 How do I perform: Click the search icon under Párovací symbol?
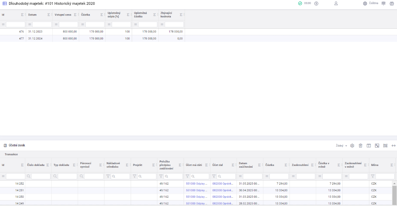coord(82,176)
